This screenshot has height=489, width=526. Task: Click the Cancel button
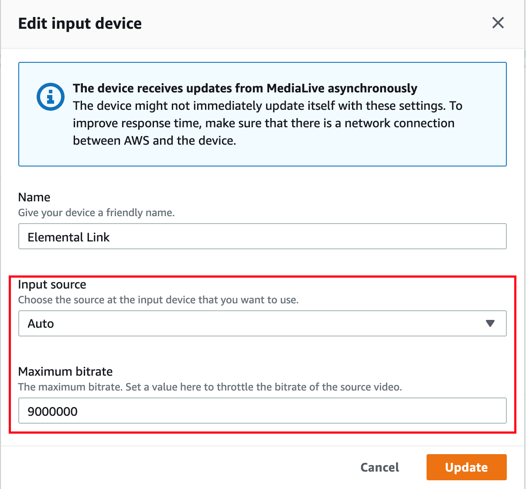tap(379, 467)
